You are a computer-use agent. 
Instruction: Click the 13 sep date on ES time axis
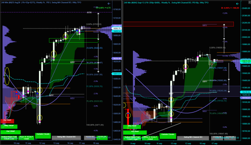56,143
